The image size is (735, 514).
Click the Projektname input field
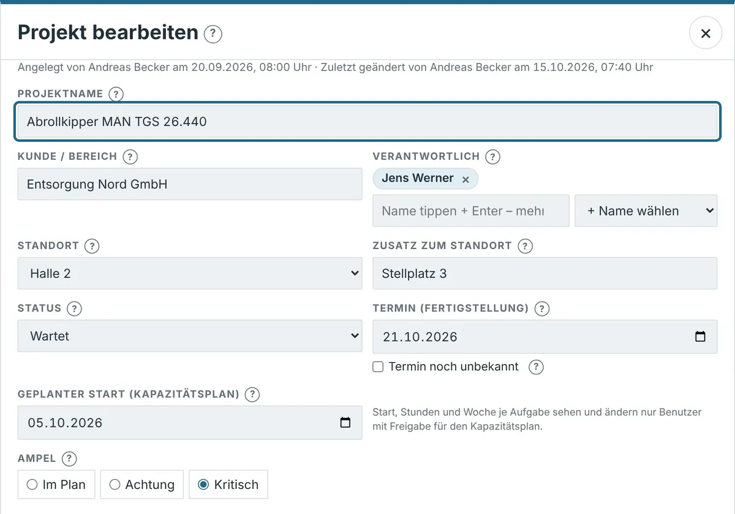tap(367, 122)
